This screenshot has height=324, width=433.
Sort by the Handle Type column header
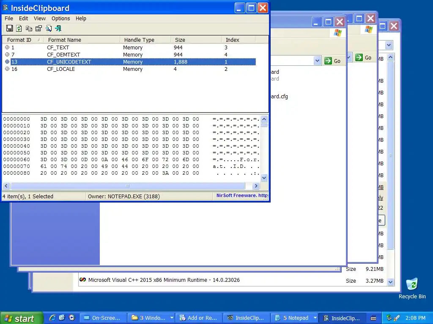pyautogui.click(x=145, y=40)
